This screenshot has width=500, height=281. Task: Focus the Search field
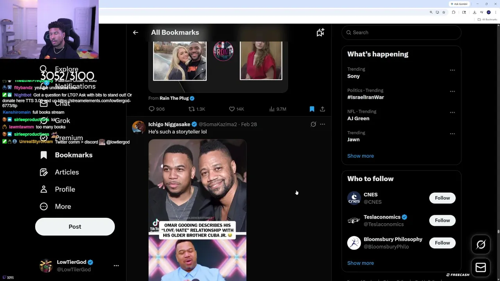[x=401, y=32]
